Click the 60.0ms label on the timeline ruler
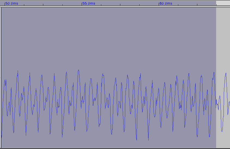Viewport: 230px width, 149px height. point(166,4)
